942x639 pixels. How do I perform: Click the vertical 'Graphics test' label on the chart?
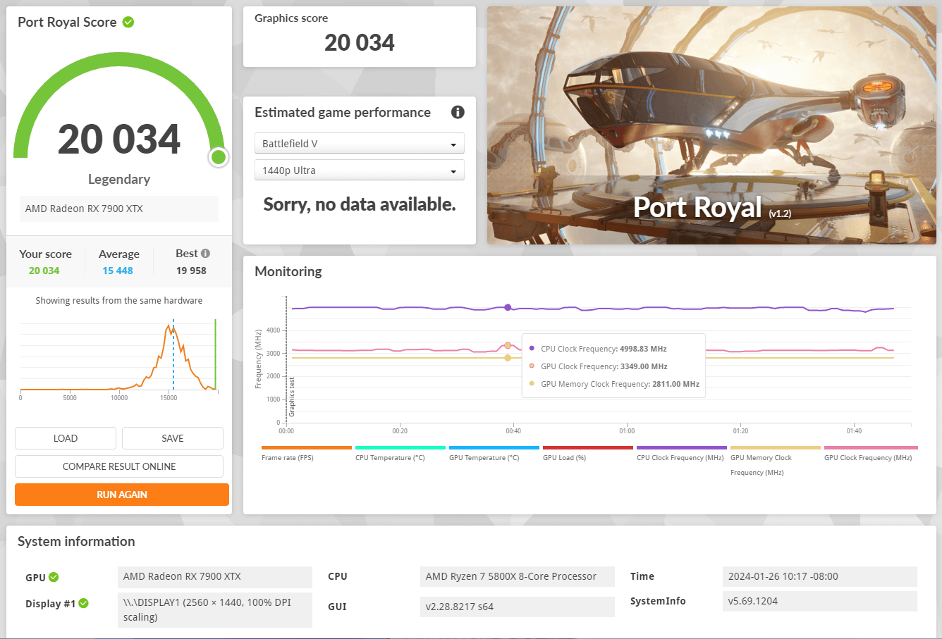(x=292, y=397)
